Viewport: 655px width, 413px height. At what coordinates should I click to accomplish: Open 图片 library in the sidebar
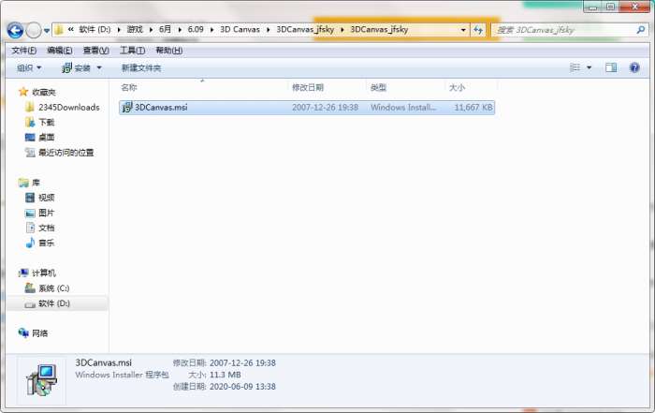pos(47,213)
